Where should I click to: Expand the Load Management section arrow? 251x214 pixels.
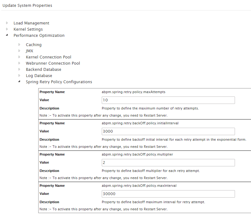point(7,23)
